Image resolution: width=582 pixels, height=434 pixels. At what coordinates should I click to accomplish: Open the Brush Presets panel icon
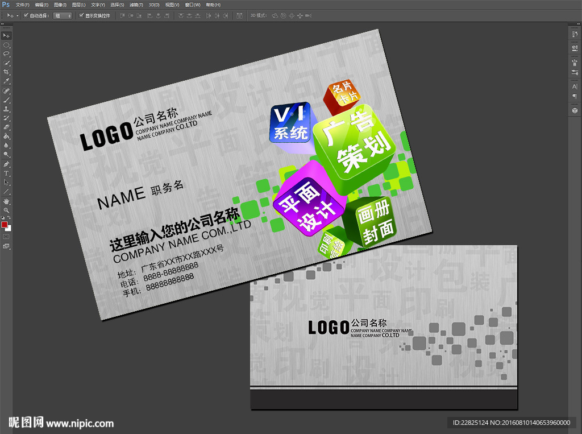coord(575,72)
